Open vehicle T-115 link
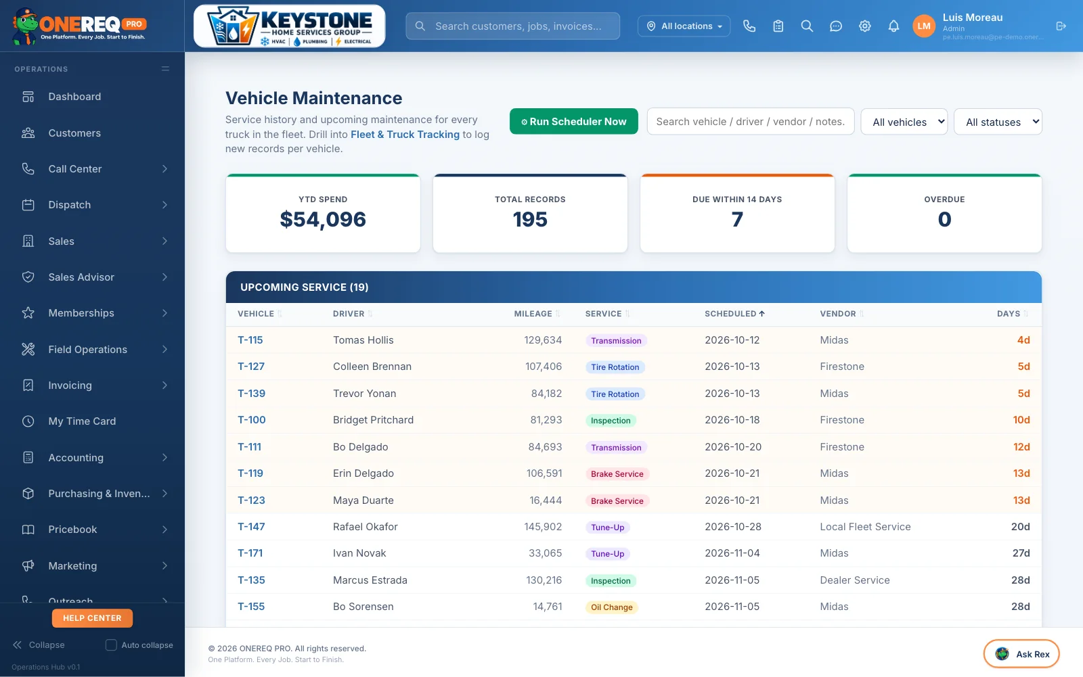Viewport: 1083px width, 677px height. 250,340
